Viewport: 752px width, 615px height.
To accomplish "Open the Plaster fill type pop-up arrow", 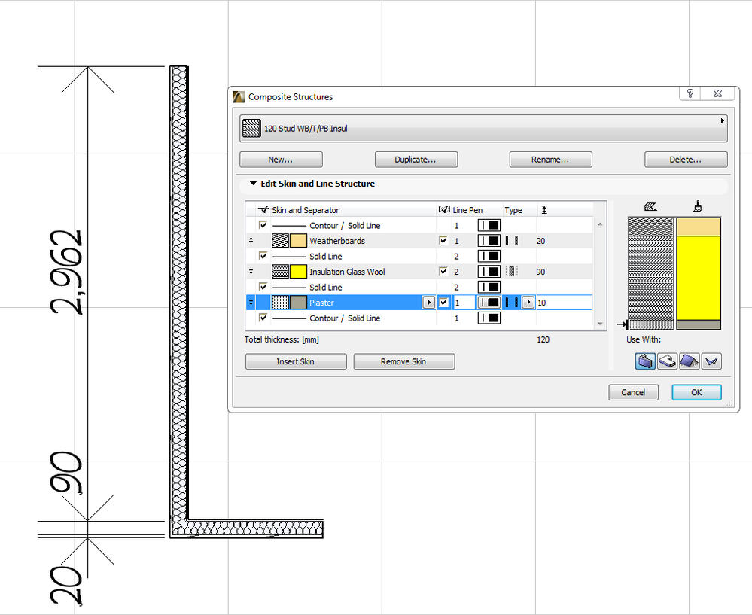I will (x=528, y=302).
